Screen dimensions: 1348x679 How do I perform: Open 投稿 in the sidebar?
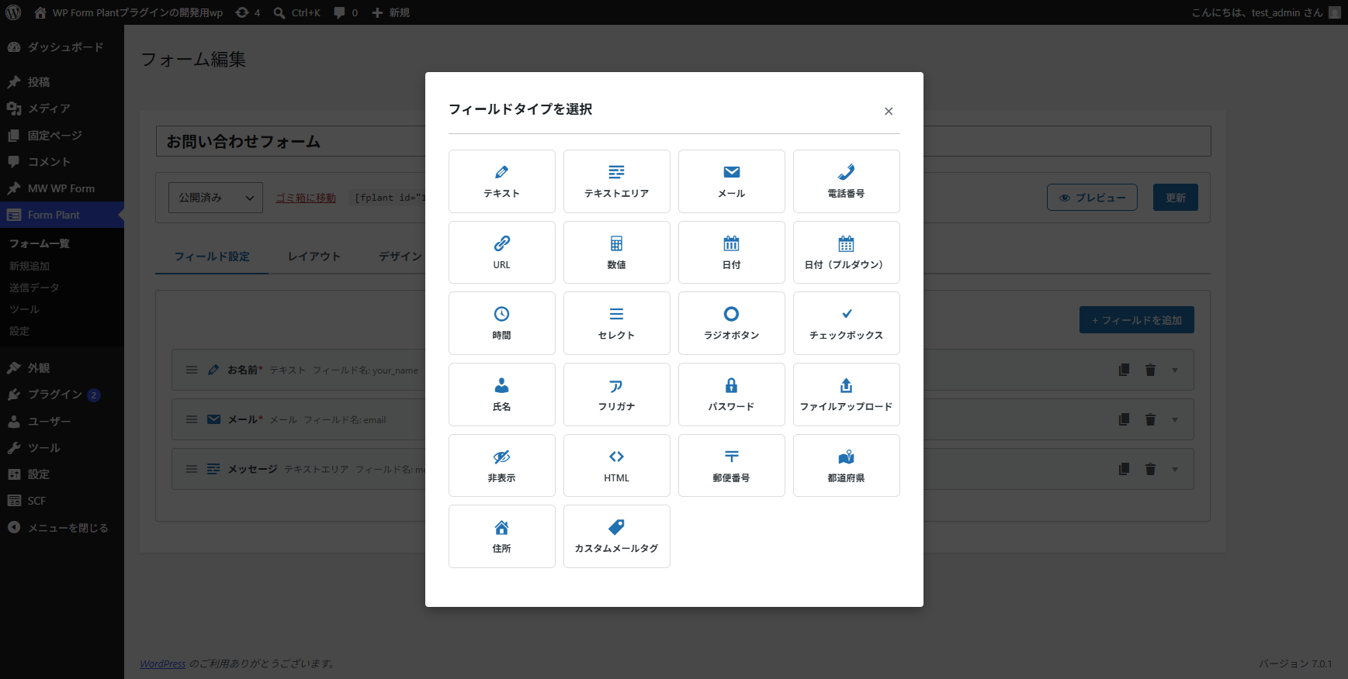coord(62,82)
